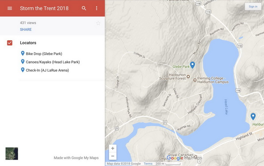
Task: Star this map as favorite
Action: point(98,23)
